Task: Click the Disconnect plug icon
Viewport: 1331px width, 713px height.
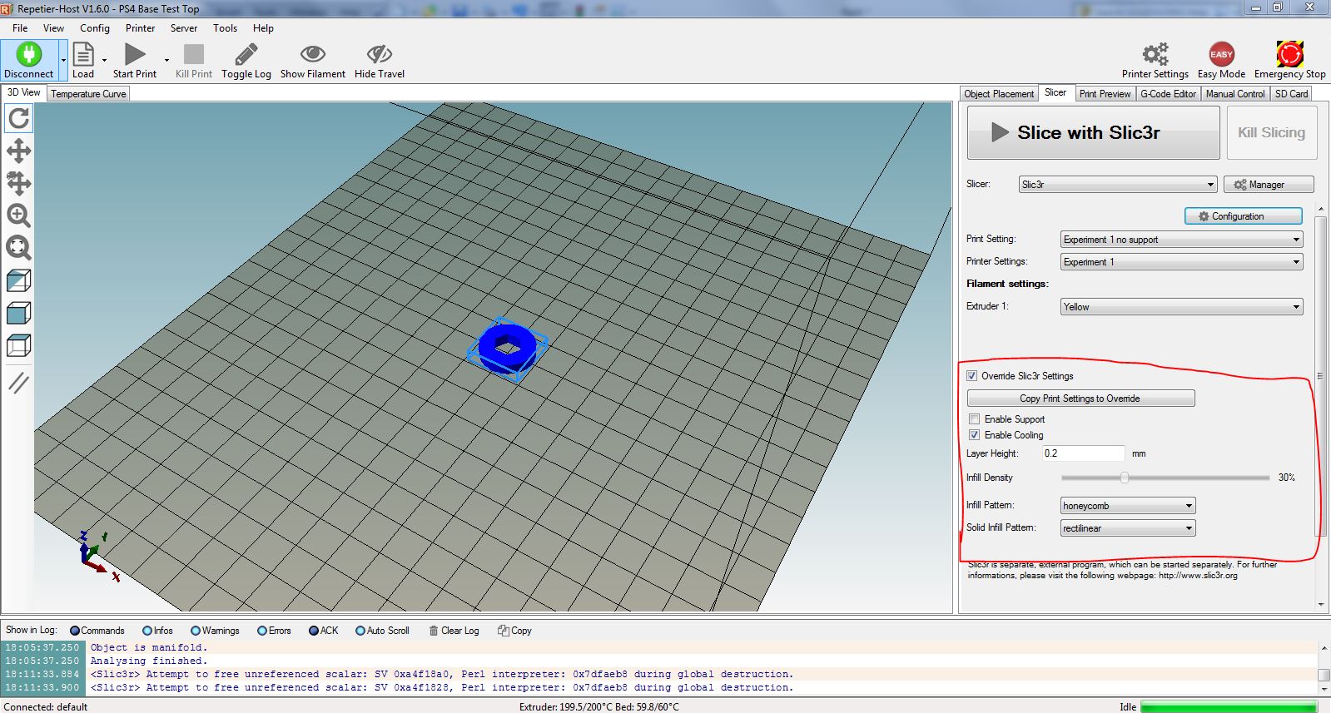Action: click(x=28, y=54)
